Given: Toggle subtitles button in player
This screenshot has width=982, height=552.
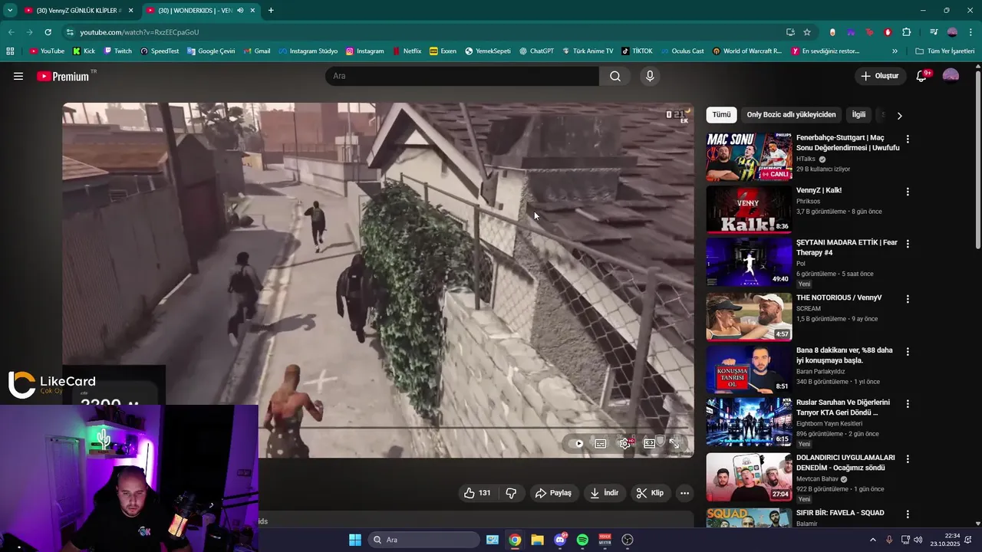Looking at the screenshot, I should (x=601, y=443).
